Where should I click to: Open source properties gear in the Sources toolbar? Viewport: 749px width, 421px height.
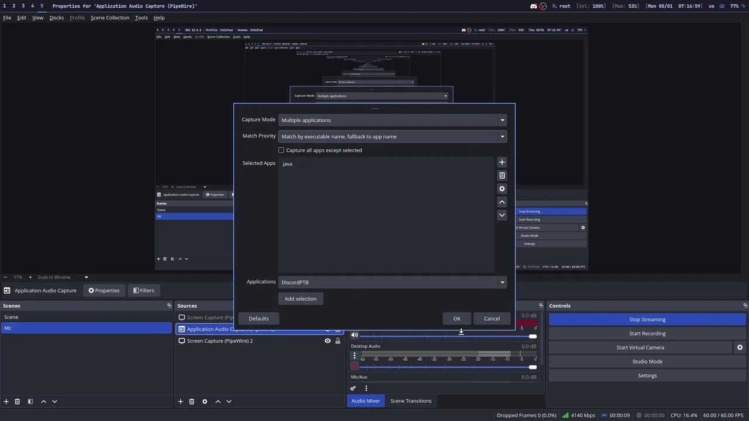pyautogui.click(x=205, y=402)
